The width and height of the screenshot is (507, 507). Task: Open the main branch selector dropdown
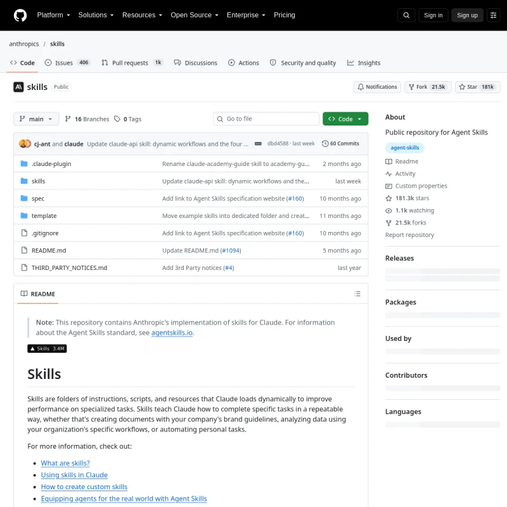click(36, 119)
